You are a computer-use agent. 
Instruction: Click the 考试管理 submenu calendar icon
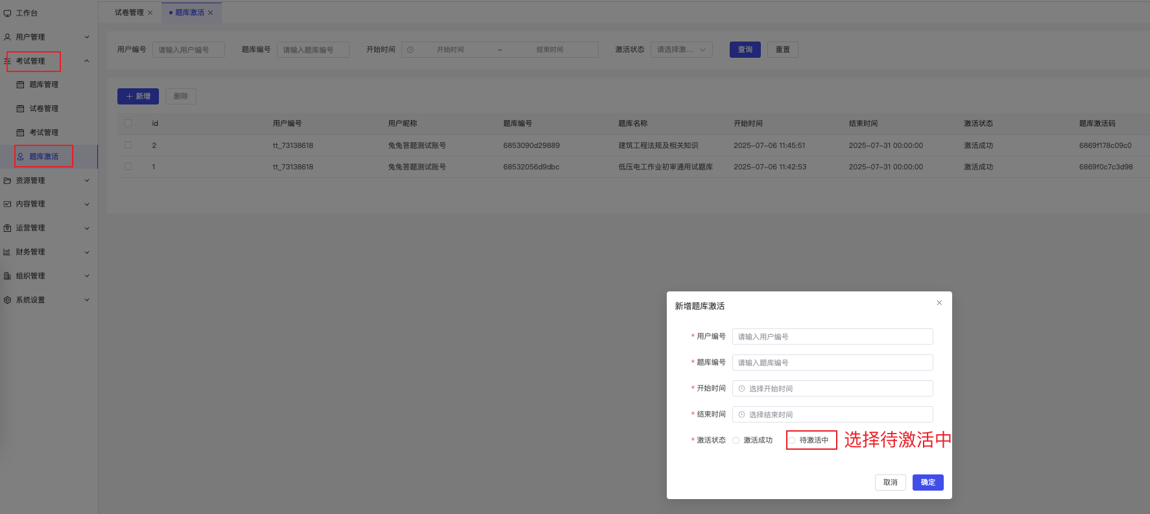tap(20, 133)
